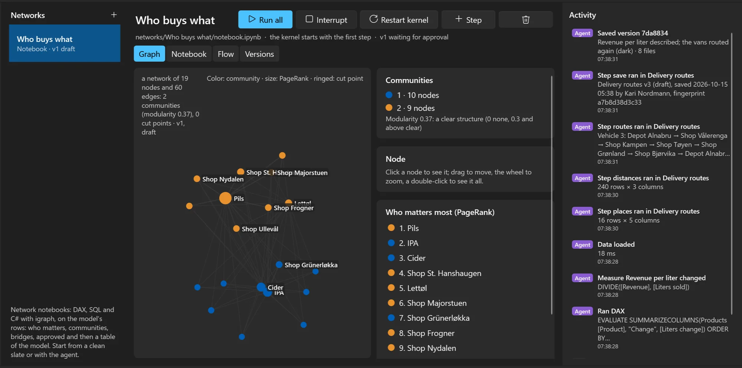Open the Versions tab

pyautogui.click(x=259, y=54)
